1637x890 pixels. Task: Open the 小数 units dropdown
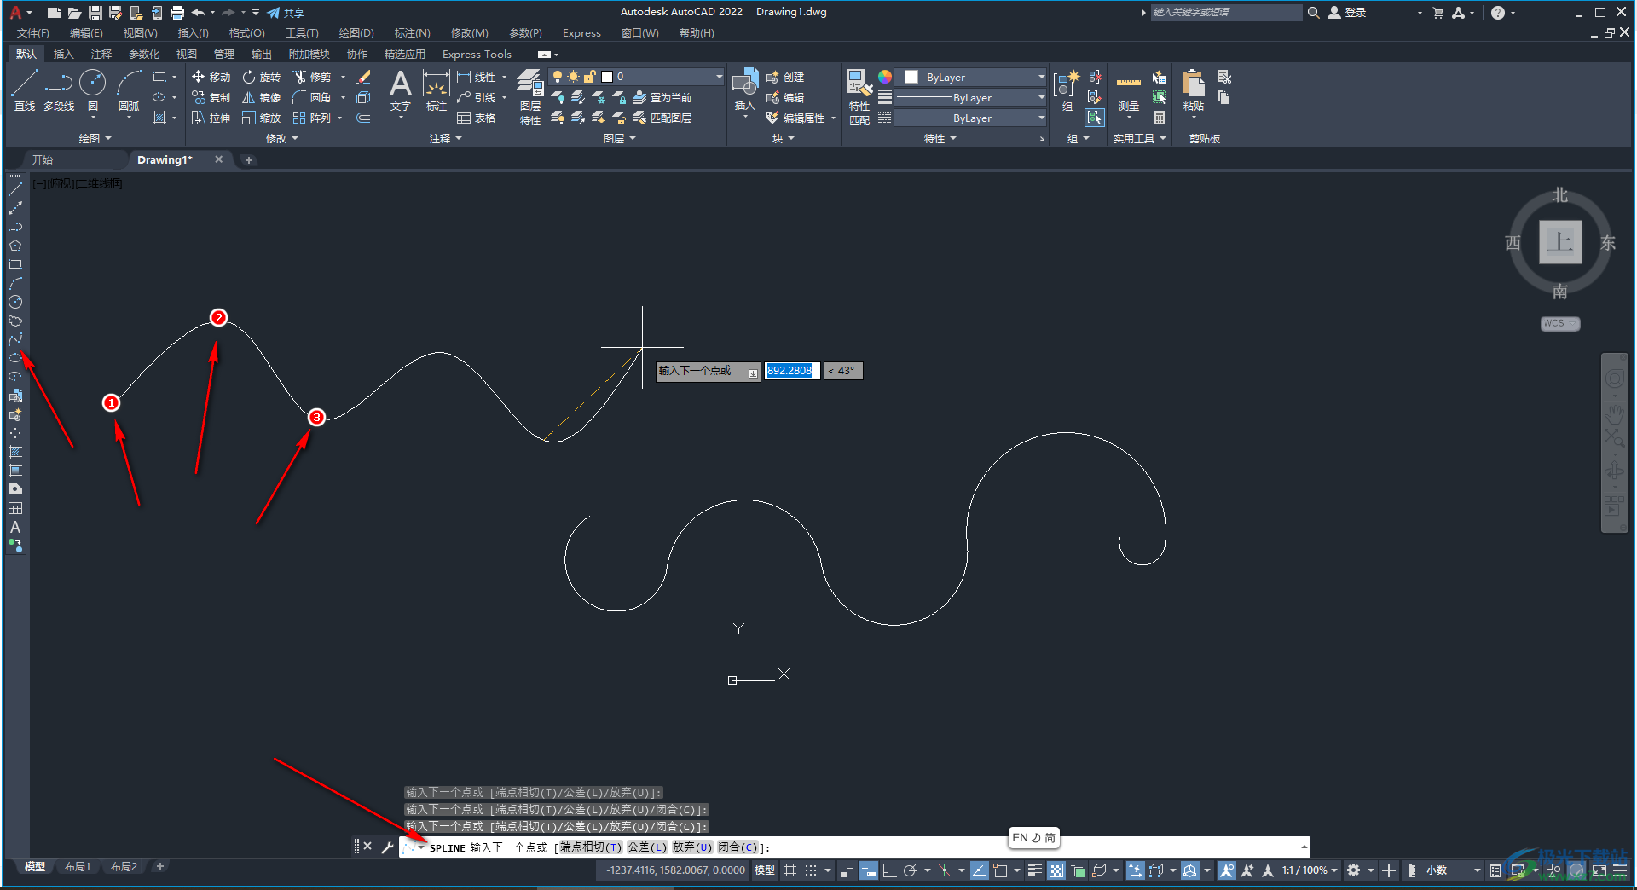[1453, 870]
